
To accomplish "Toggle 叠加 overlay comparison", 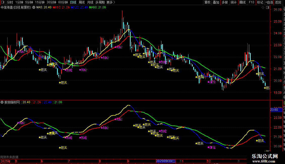I will pyautogui.click(x=216, y=2).
